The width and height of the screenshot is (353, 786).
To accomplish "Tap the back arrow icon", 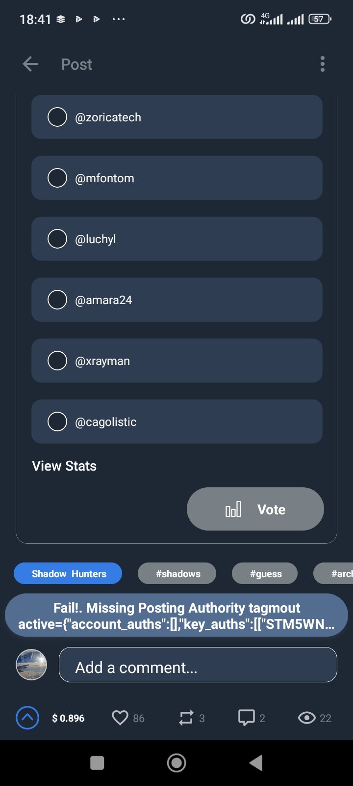I will click(x=30, y=64).
